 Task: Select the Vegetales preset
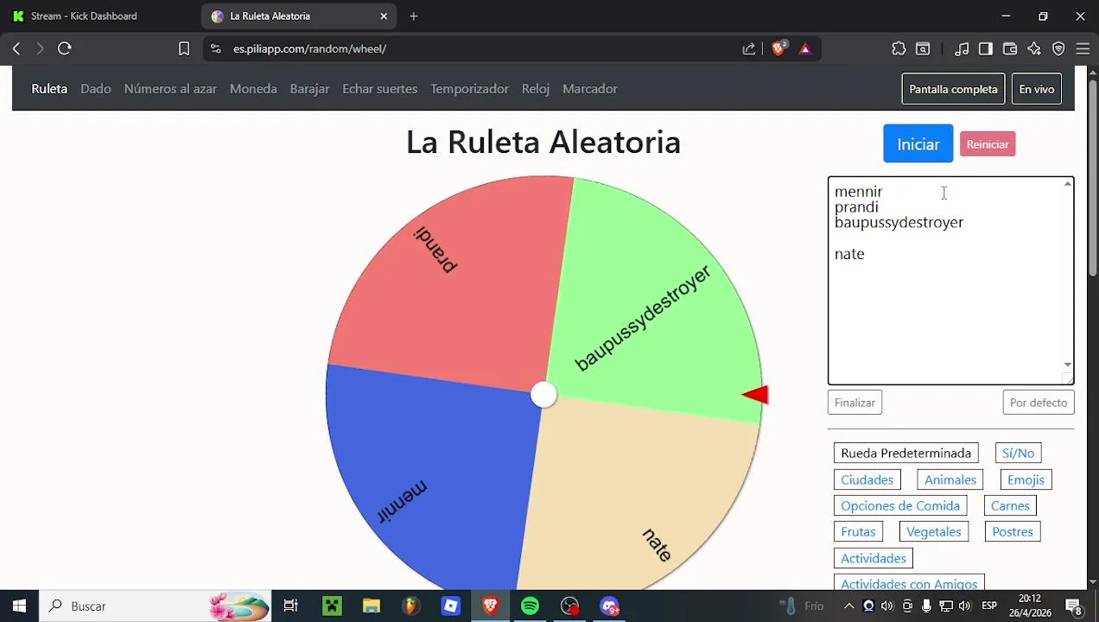point(933,531)
